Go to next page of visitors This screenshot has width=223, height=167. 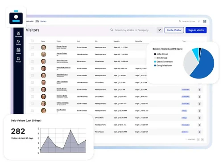[202, 139]
